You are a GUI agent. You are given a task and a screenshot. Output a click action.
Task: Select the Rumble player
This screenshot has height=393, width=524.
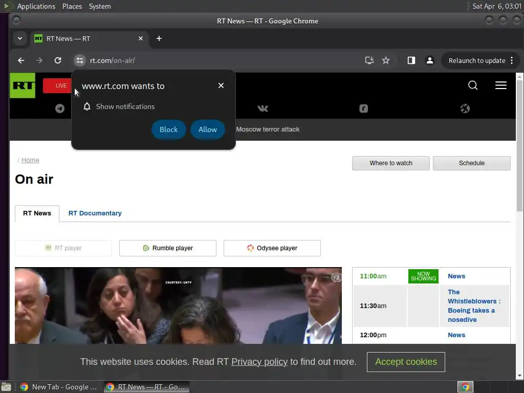click(168, 248)
